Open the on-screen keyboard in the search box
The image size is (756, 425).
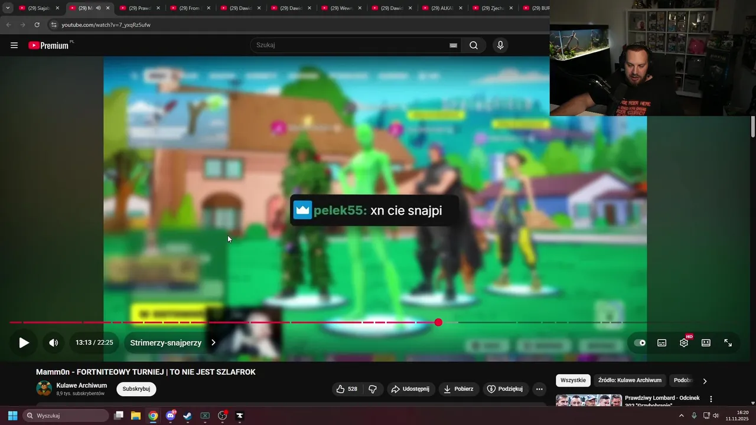coord(453,45)
